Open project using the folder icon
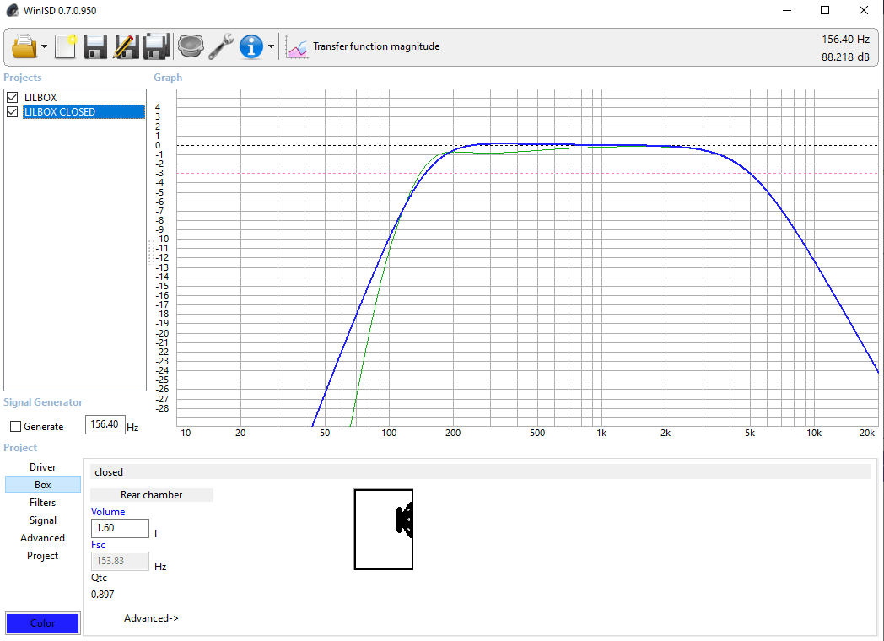884x641 pixels. pyautogui.click(x=24, y=46)
